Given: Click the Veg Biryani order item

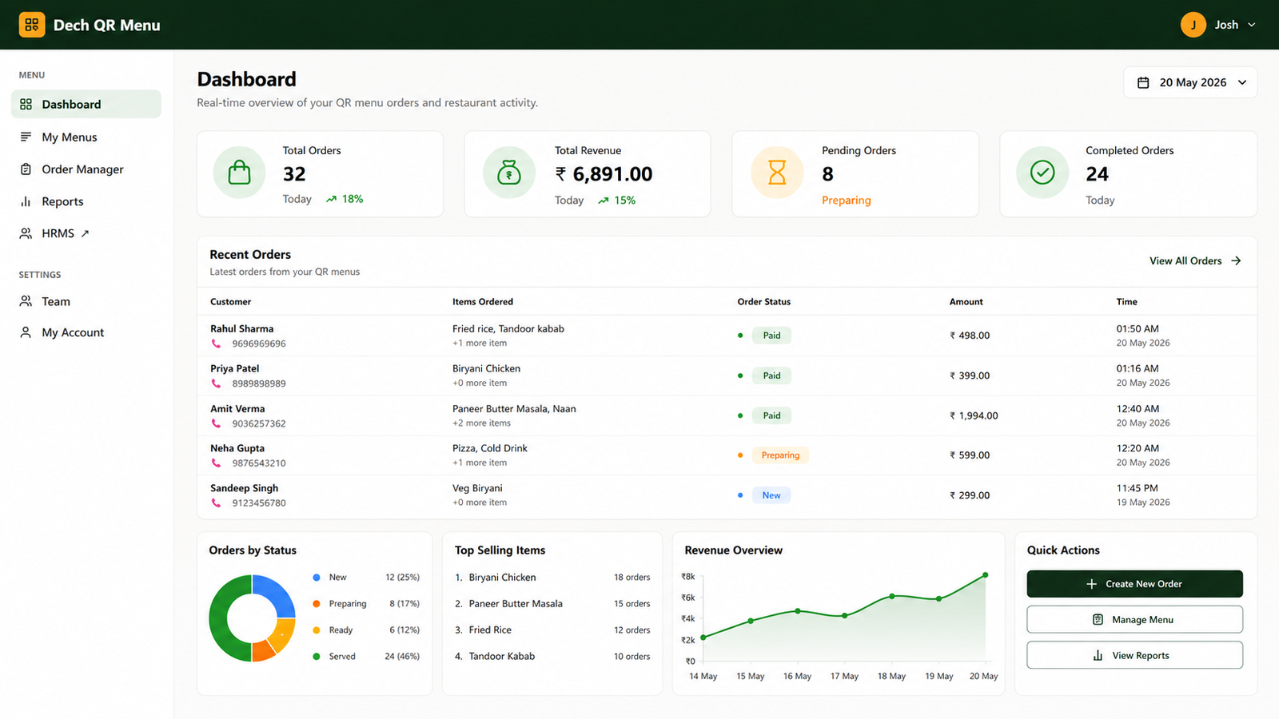Looking at the screenshot, I should pyautogui.click(x=477, y=488).
